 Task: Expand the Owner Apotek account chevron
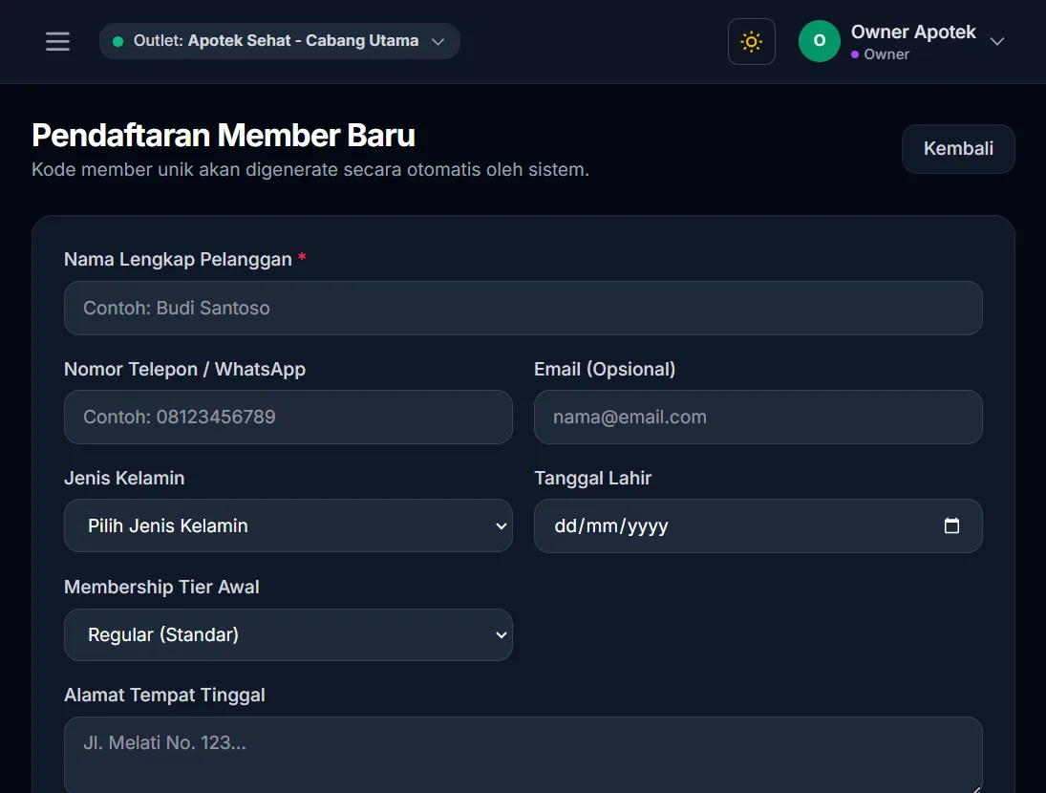click(996, 41)
